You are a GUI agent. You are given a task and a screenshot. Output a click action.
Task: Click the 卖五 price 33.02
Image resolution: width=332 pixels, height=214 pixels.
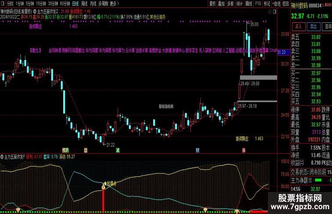pyautogui.click(x=316, y=37)
